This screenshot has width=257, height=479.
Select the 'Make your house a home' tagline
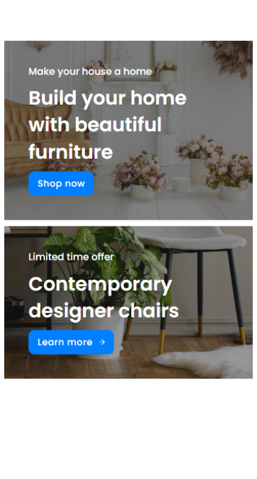(x=90, y=71)
